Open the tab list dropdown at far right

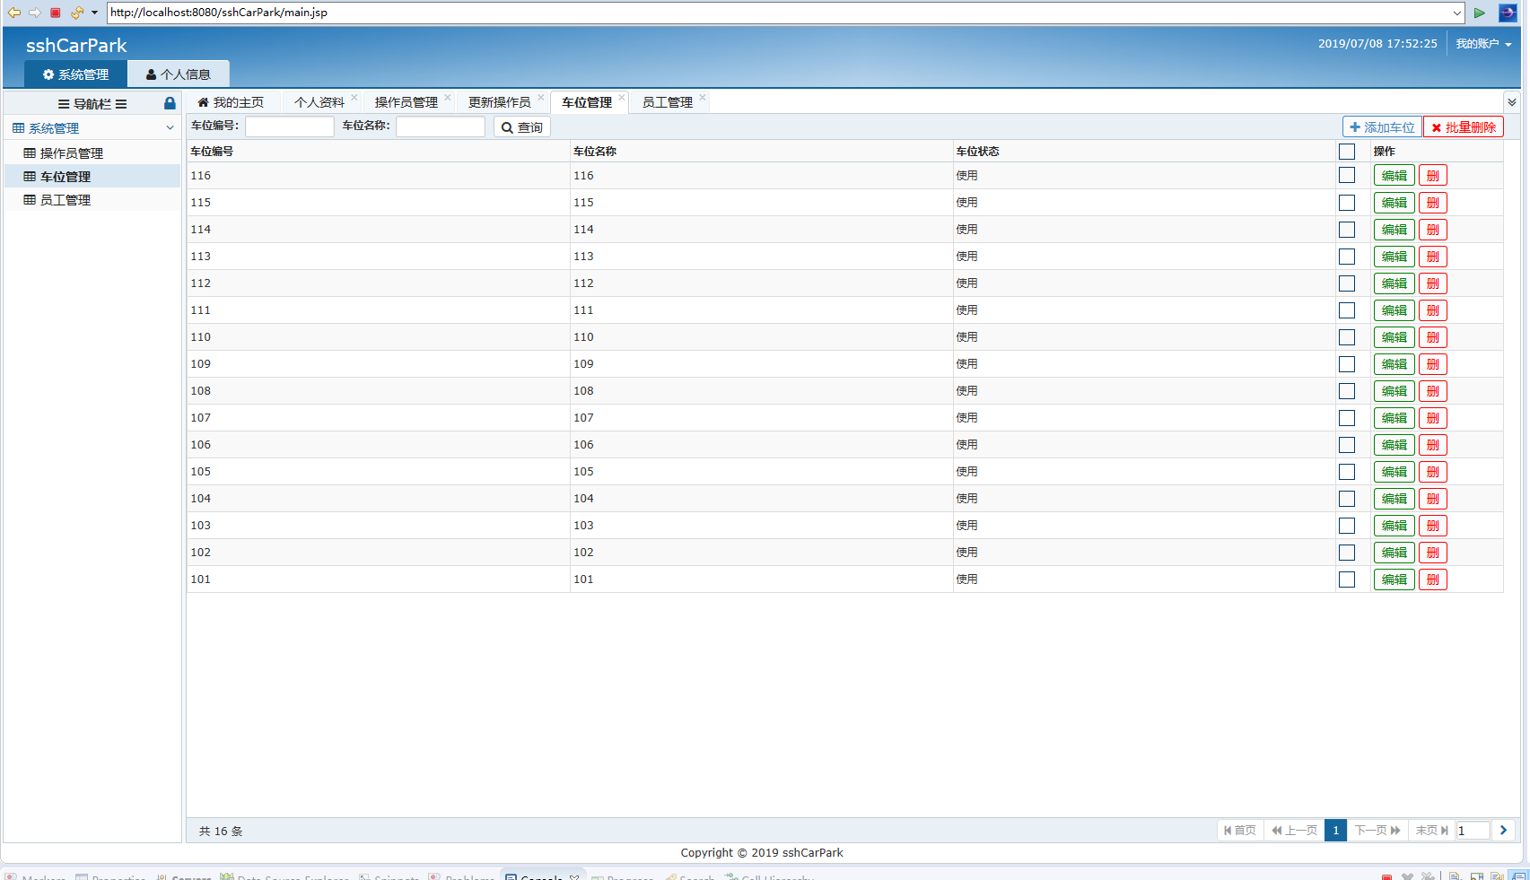tap(1511, 102)
